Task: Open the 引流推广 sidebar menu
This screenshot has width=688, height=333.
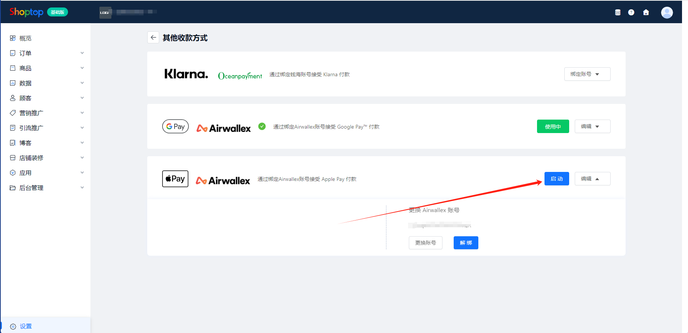Action: (46, 128)
